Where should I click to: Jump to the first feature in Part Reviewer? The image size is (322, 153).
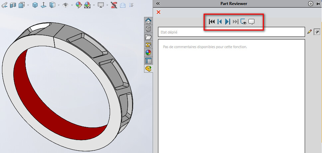point(212,22)
